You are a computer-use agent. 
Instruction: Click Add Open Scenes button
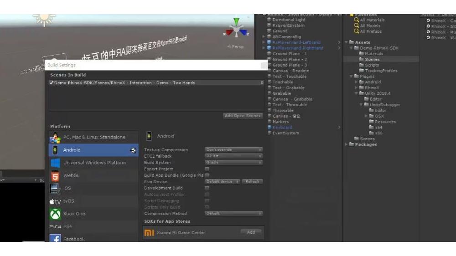tap(243, 116)
